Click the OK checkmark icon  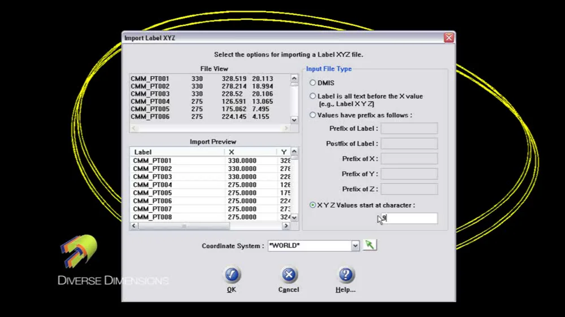pos(231,275)
